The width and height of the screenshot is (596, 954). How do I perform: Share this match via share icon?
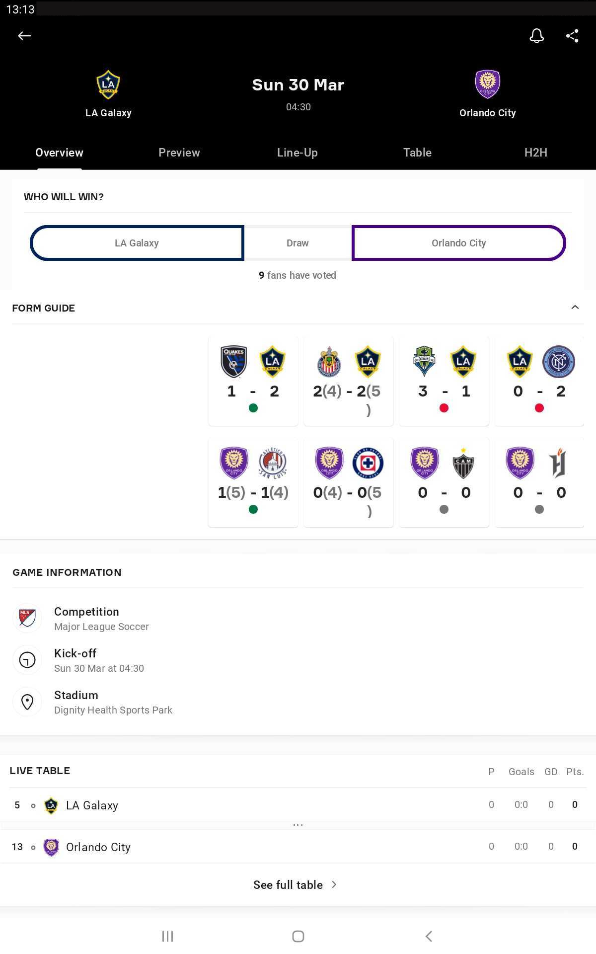572,36
